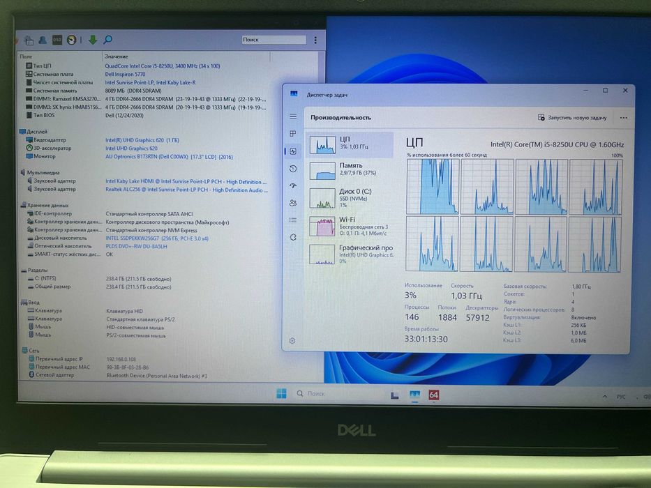
Task: Select the Графический процессор performance item
Action: tap(350, 254)
